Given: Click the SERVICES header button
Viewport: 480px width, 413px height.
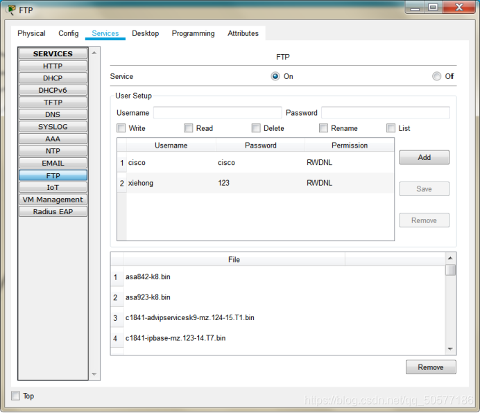Looking at the screenshot, I should tap(53, 53).
